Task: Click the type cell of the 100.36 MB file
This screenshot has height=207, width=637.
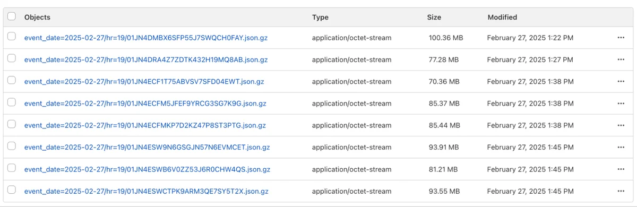Action: (351, 38)
